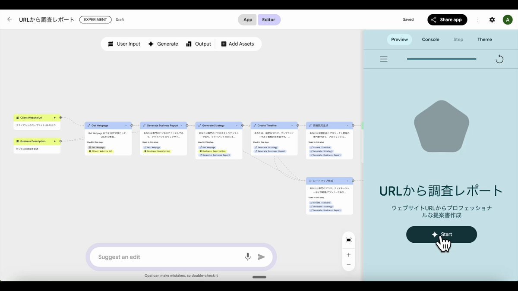Switch to App view toggle
The image size is (518, 291).
tap(247, 20)
